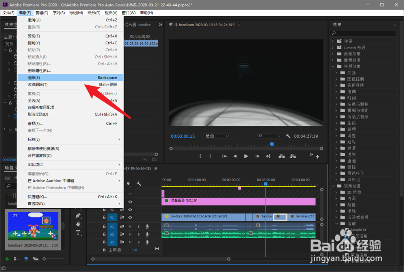Expand the Lumetri 预设 folder

332,48
